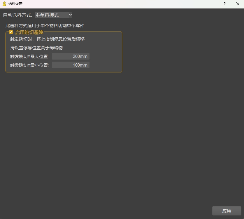This screenshot has height=219, width=244.
Task: Click the 触发跳切Y最大位置 field showing 200mm
Action: pos(71,56)
